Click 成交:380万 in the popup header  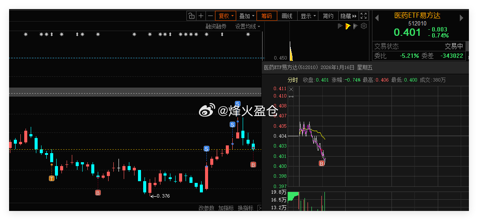(x=433, y=80)
